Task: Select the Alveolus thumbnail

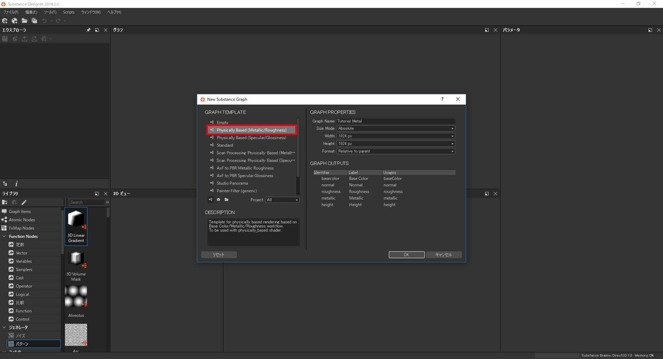Action: coord(76,301)
